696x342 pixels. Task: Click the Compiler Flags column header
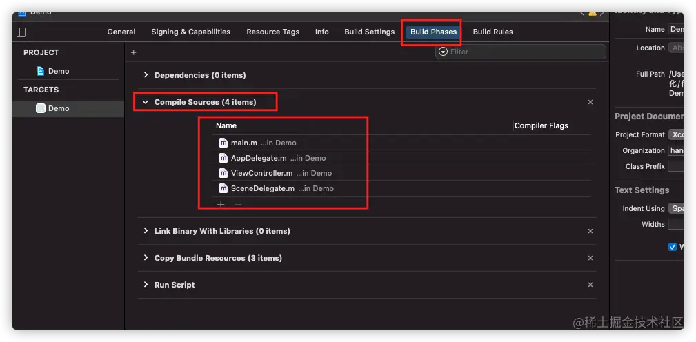[541, 125]
